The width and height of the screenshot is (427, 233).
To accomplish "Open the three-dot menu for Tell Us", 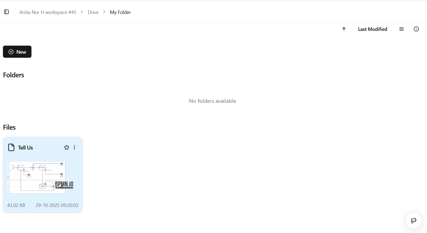I will pos(74,147).
